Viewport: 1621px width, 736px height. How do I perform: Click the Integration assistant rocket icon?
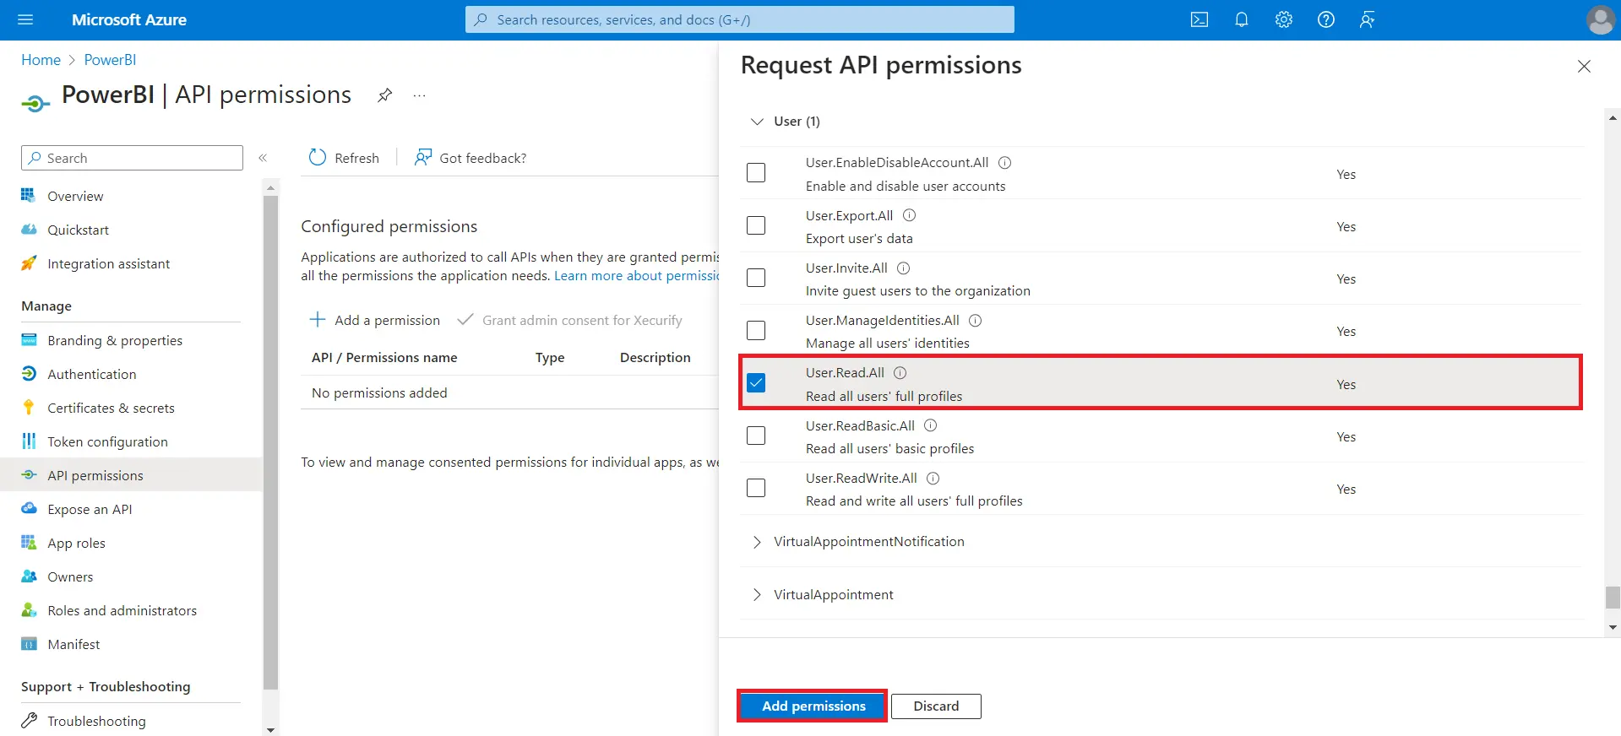tap(29, 263)
